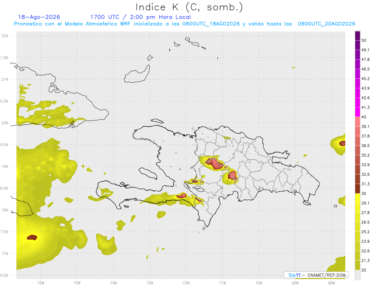372x287 pixels.
Task: Click the colorbar value "20"
Action: (x=364, y=270)
